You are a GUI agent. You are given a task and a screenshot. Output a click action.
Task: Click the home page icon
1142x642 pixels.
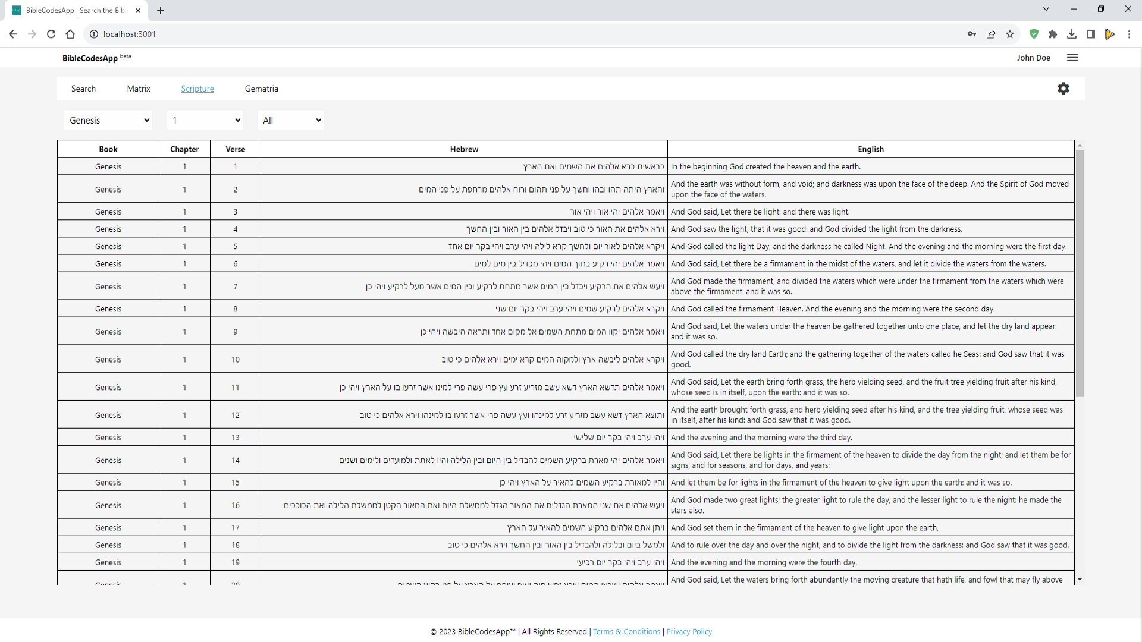point(70,34)
